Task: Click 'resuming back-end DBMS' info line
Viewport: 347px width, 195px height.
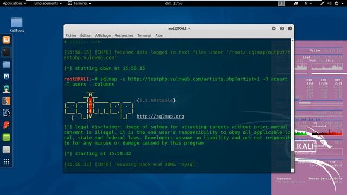Action: coord(131,164)
